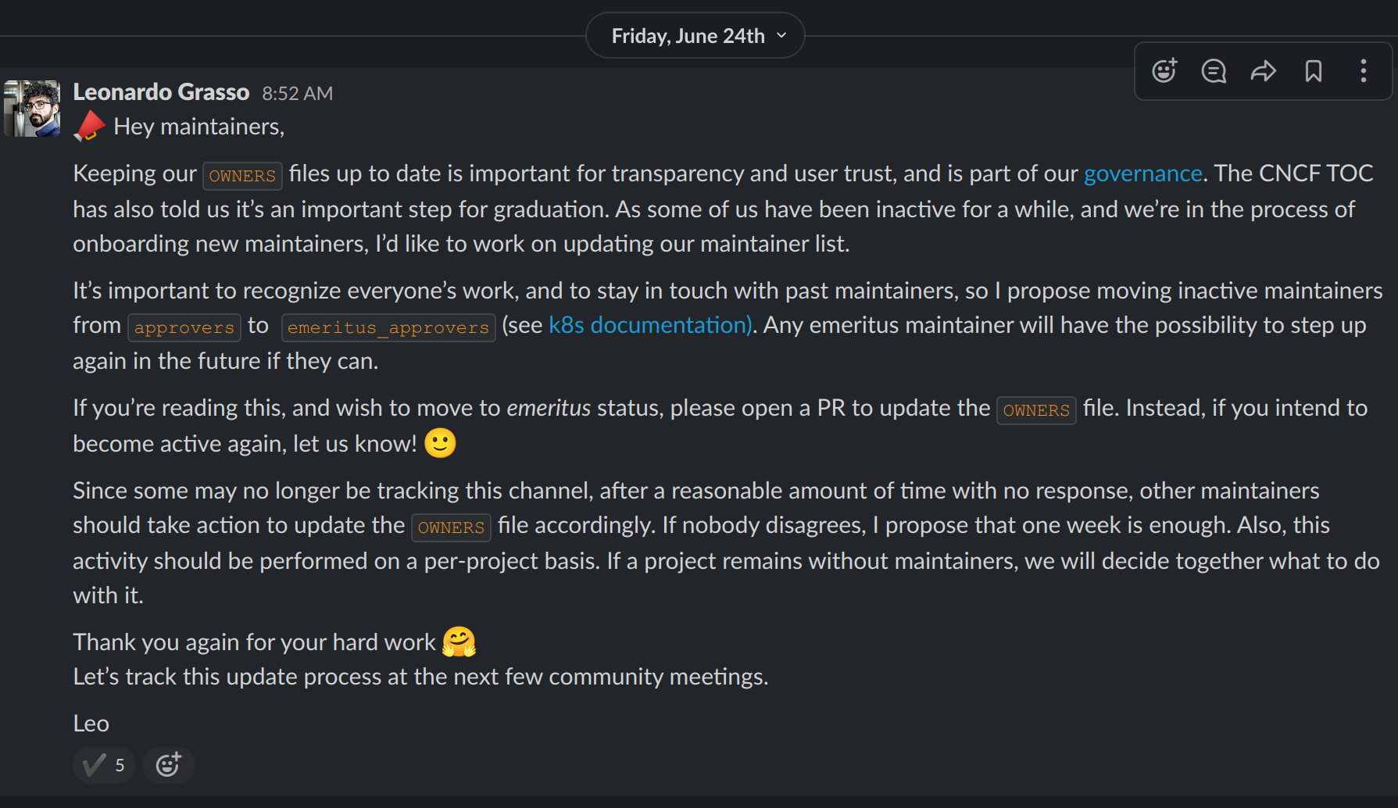Image resolution: width=1398 pixels, height=808 pixels.
Task: Save Leonardo's message for later
Action: (x=1313, y=70)
